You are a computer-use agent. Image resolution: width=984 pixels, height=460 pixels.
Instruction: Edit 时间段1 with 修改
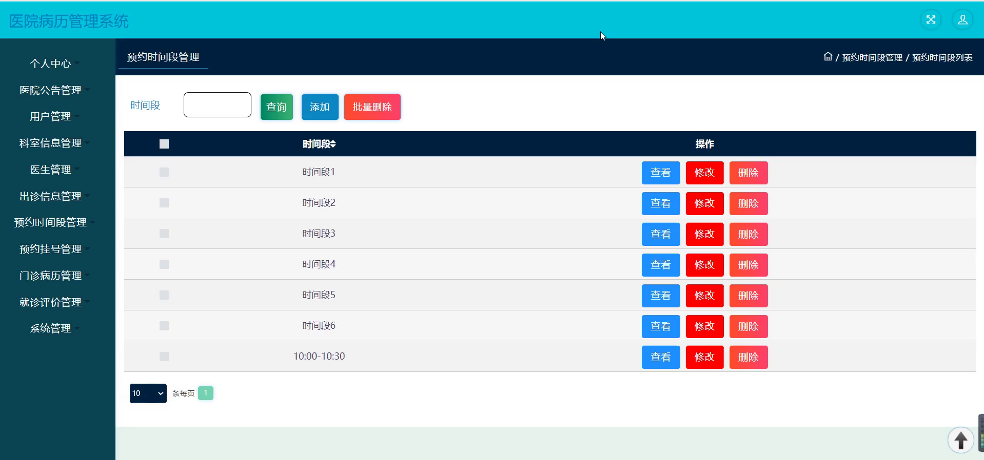704,173
